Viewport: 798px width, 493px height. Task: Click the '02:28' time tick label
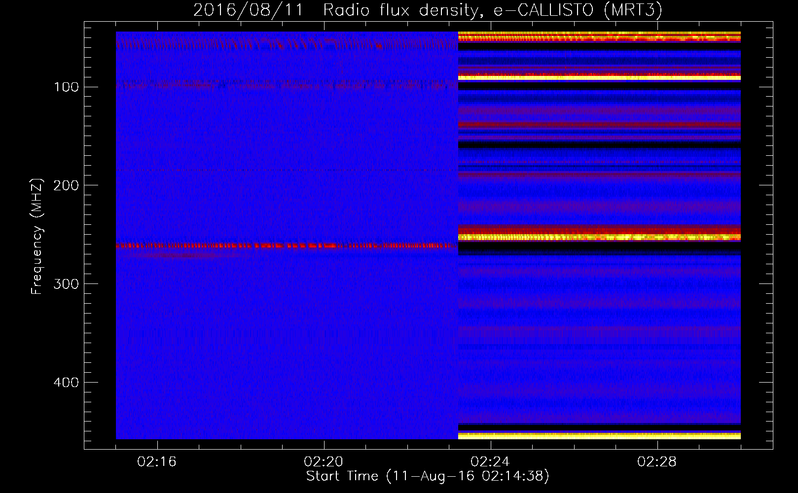click(x=657, y=461)
